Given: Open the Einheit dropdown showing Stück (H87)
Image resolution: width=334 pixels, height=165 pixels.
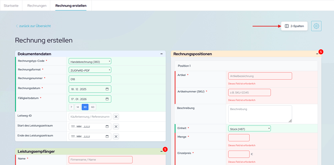Looking at the screenshot, I should (250, 128).
